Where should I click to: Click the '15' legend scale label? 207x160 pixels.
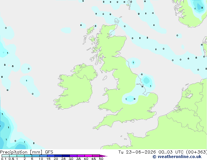(x=48, y=159)
